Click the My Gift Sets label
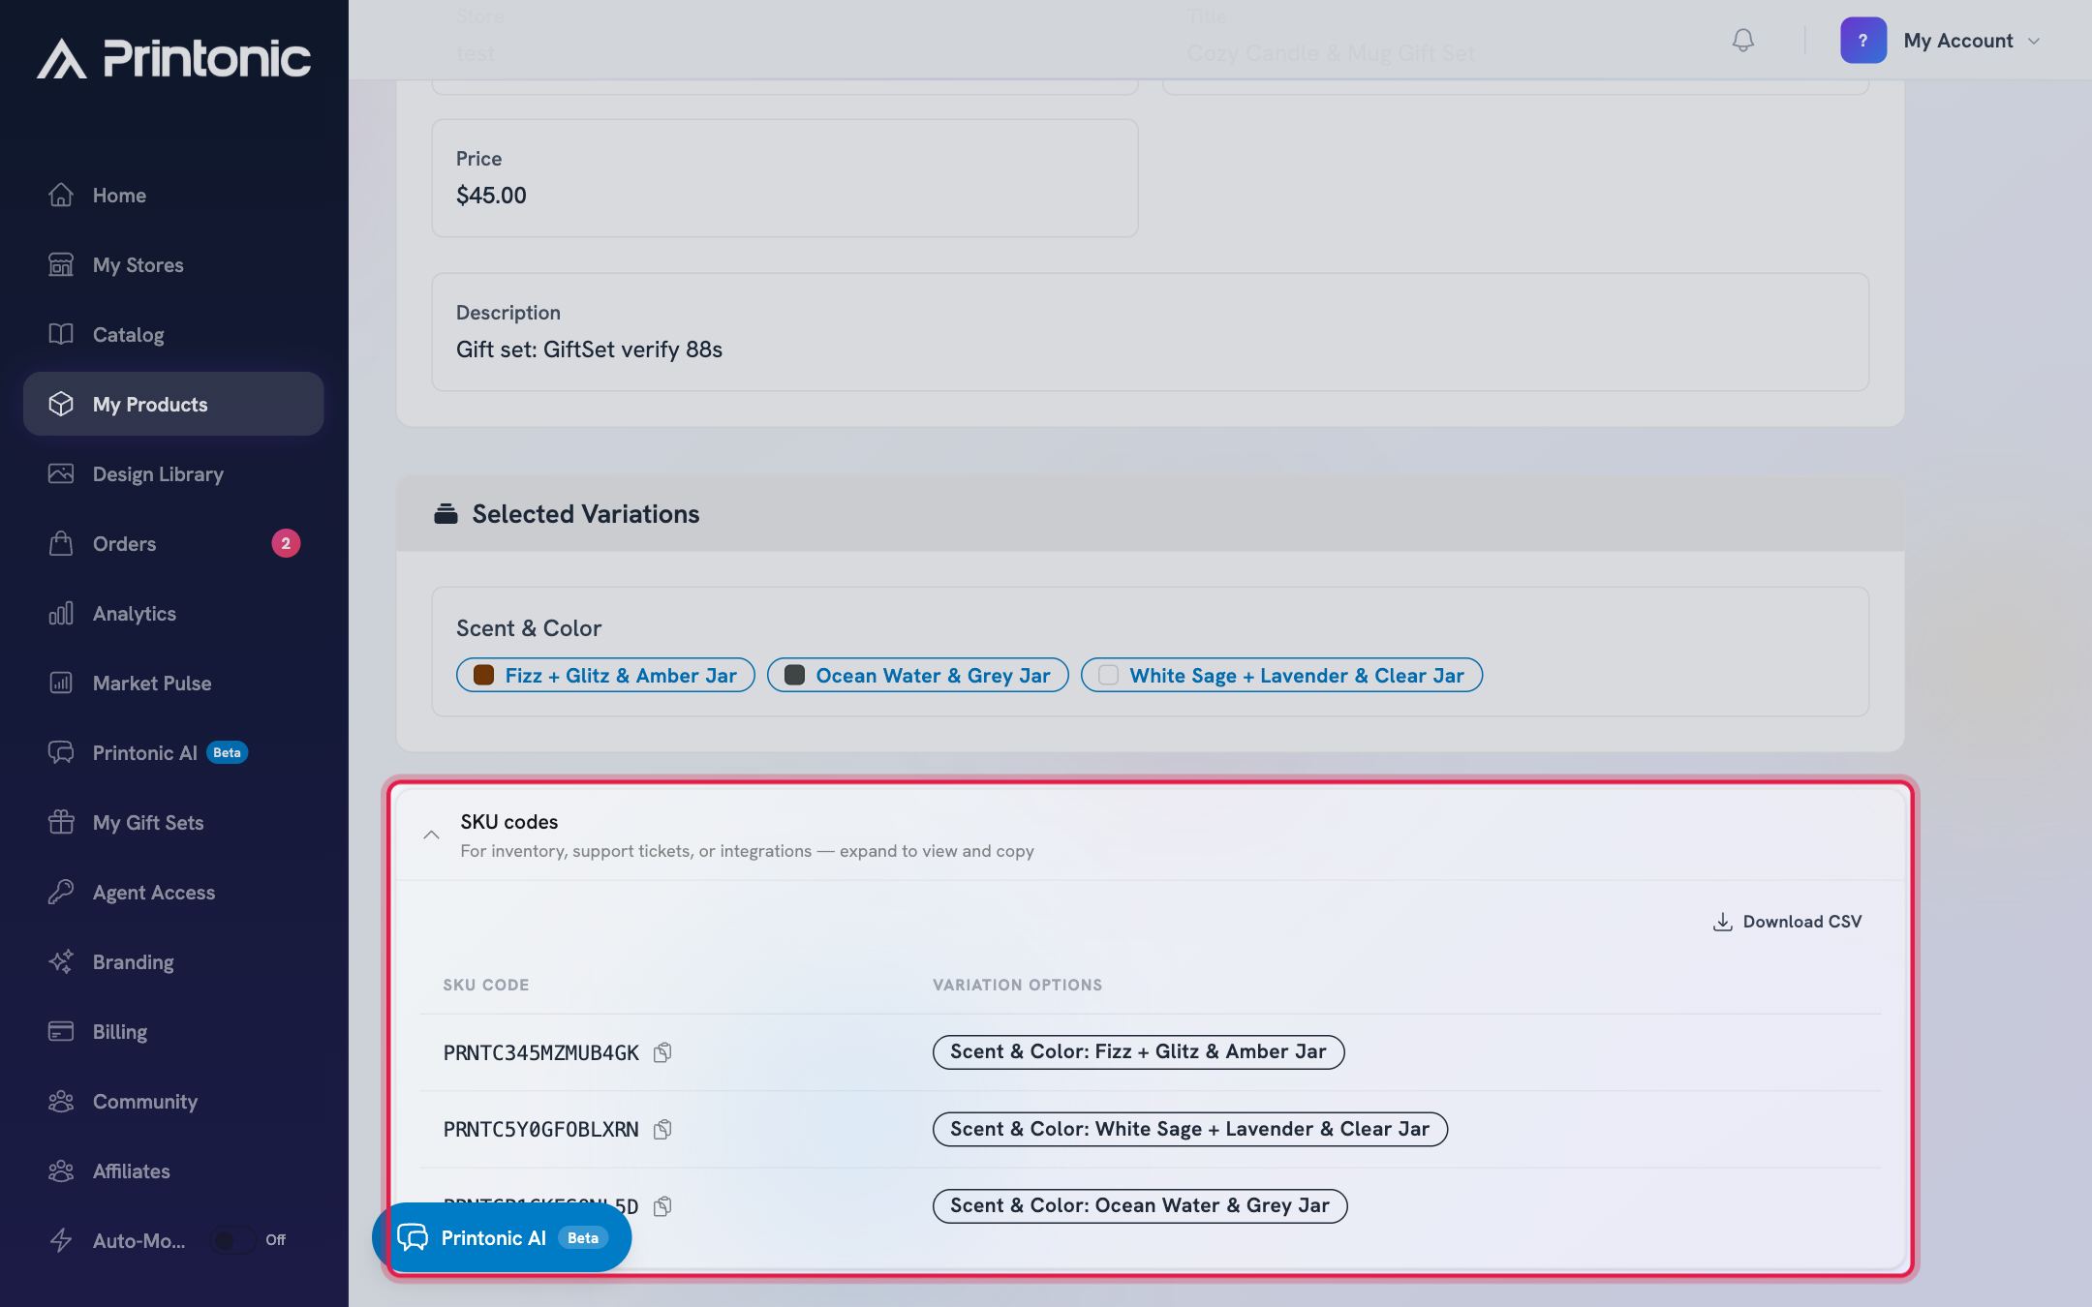The height and width of the screenshot is (1307, 2092). point(148,822)
